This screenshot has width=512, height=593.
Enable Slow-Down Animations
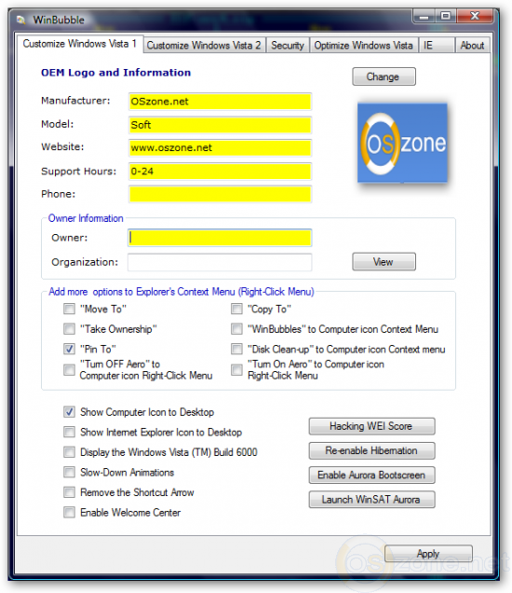click(69, 472)
